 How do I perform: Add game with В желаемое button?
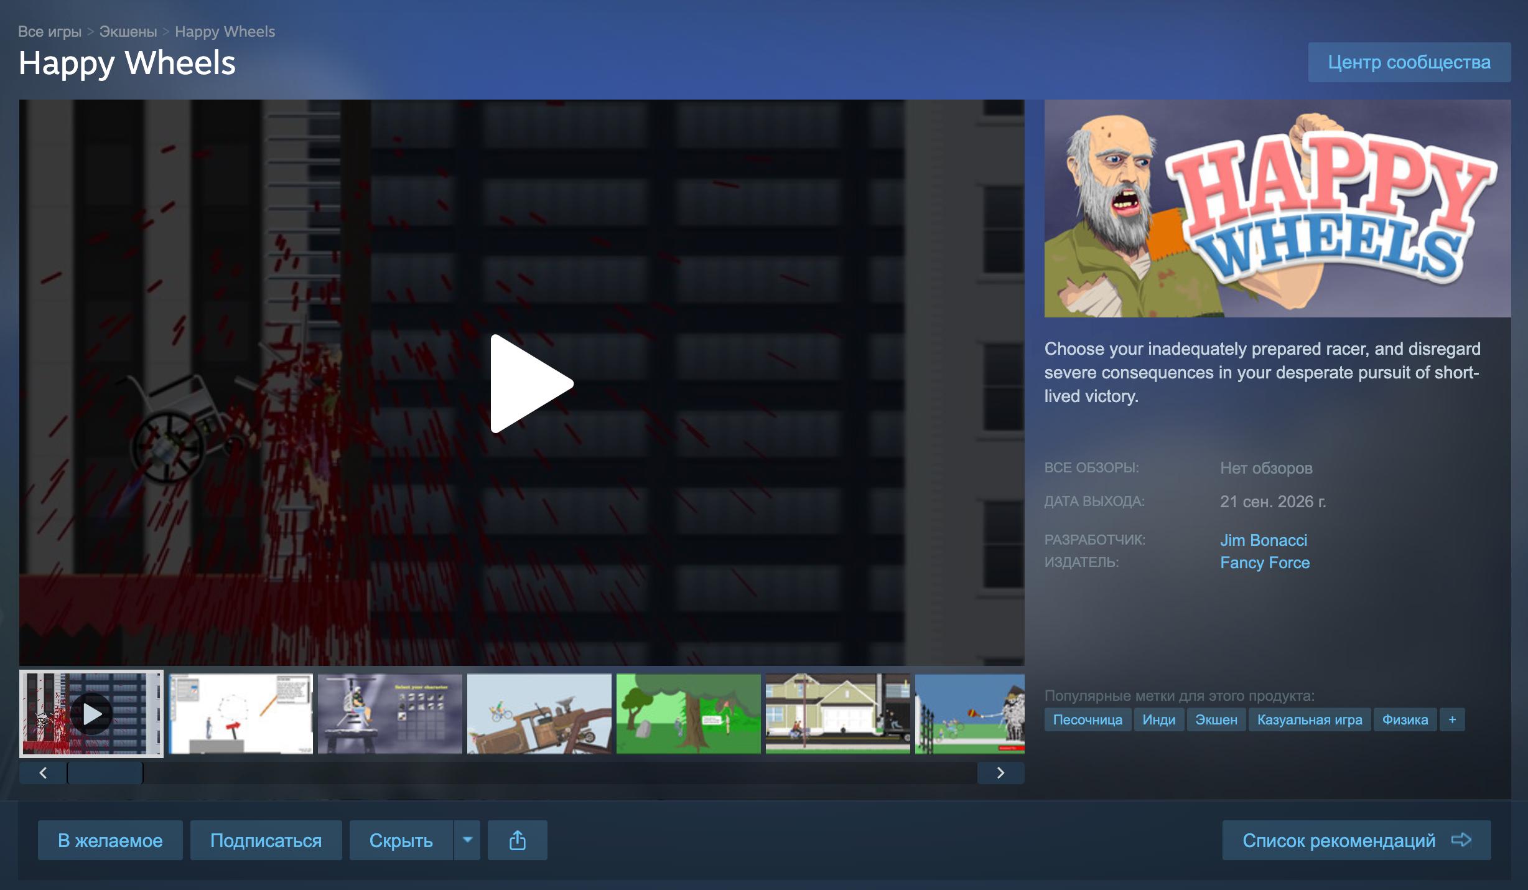coord(110,840)
